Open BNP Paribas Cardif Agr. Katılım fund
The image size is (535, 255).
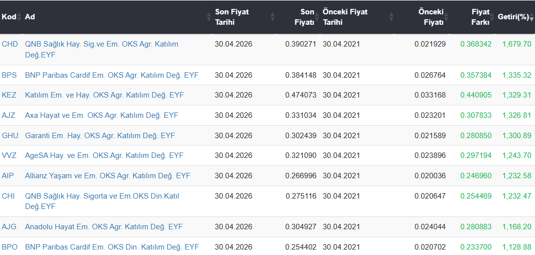(111, 75)
